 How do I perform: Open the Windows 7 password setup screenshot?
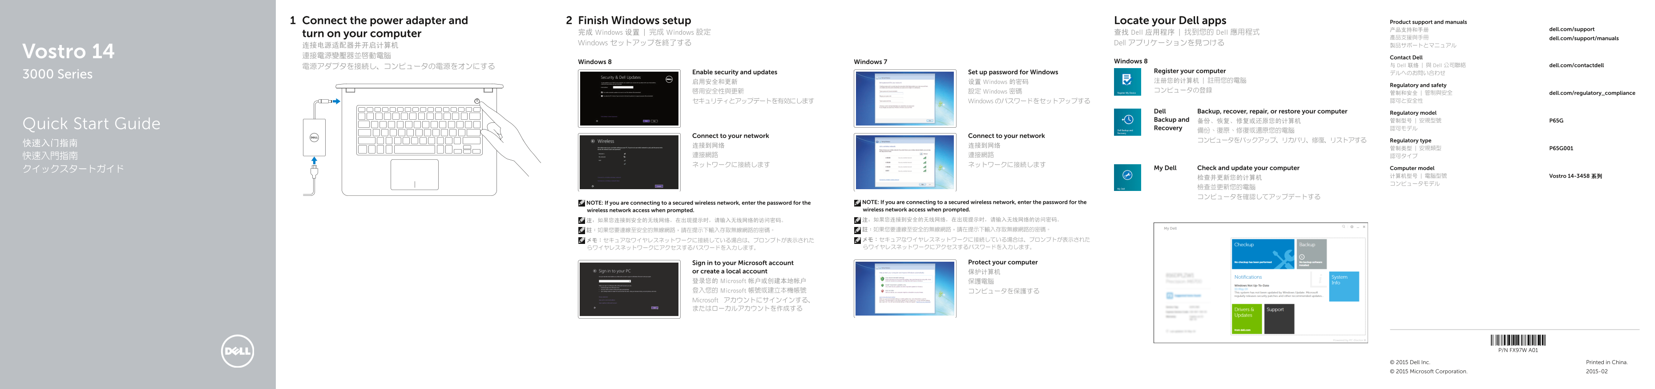pyautogui.click(x=904, y=98)
